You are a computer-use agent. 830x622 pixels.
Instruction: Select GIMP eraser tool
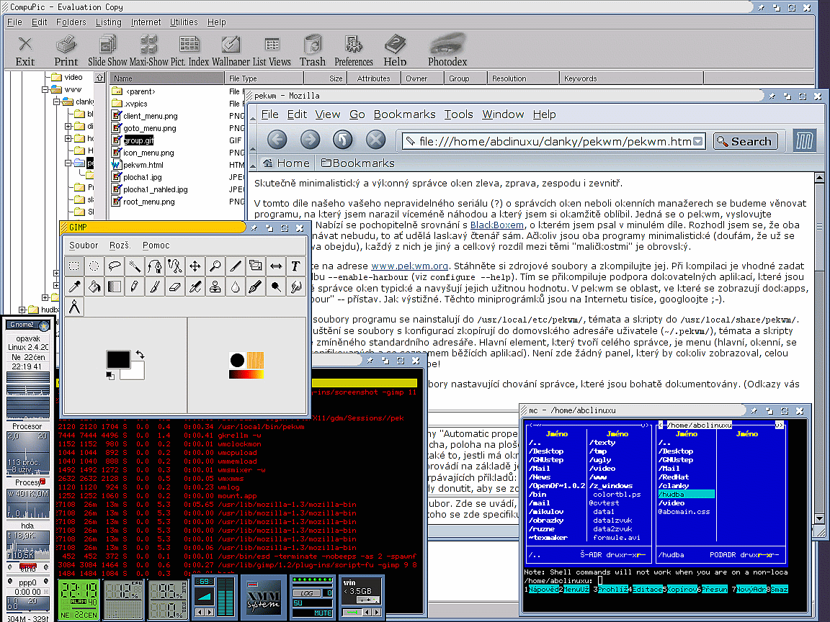coord(174,287)
